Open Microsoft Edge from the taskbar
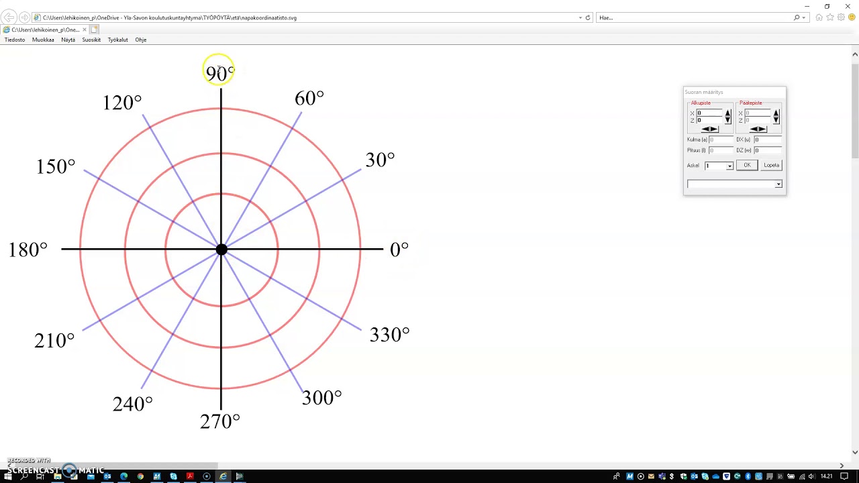The image size is (859, 483). pyautogui.click(x=123, y=476)
